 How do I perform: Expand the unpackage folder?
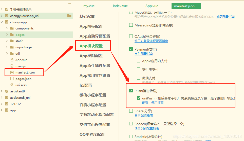tap(7, 47)
